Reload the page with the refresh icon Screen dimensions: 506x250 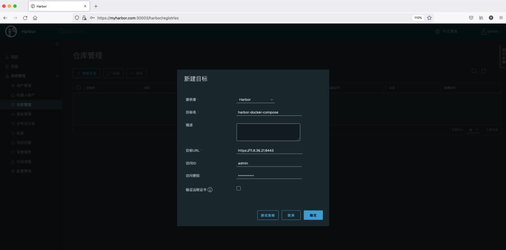coord(25,18)
